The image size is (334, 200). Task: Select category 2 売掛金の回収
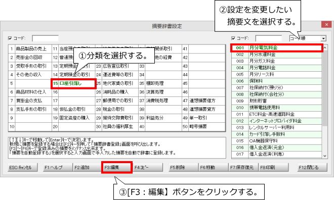(30, 58)
